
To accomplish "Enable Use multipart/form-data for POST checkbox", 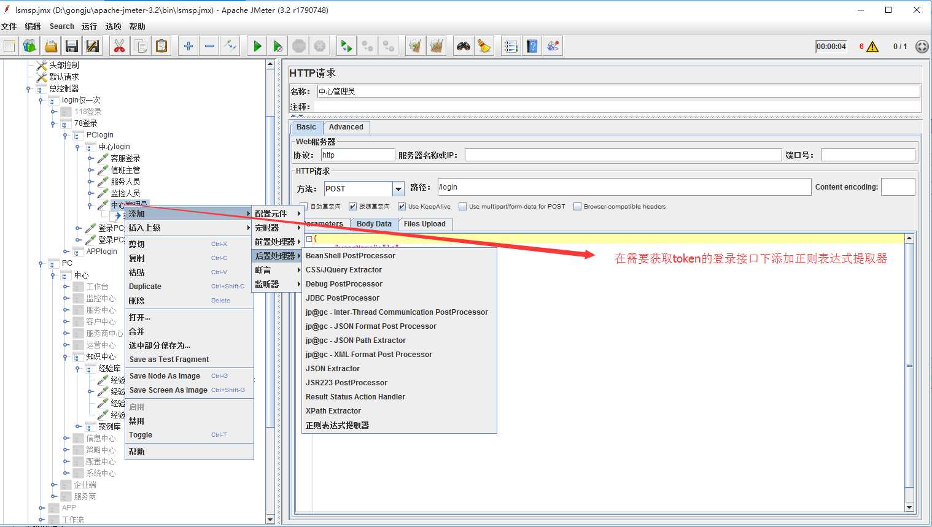I will click(462, 207).
